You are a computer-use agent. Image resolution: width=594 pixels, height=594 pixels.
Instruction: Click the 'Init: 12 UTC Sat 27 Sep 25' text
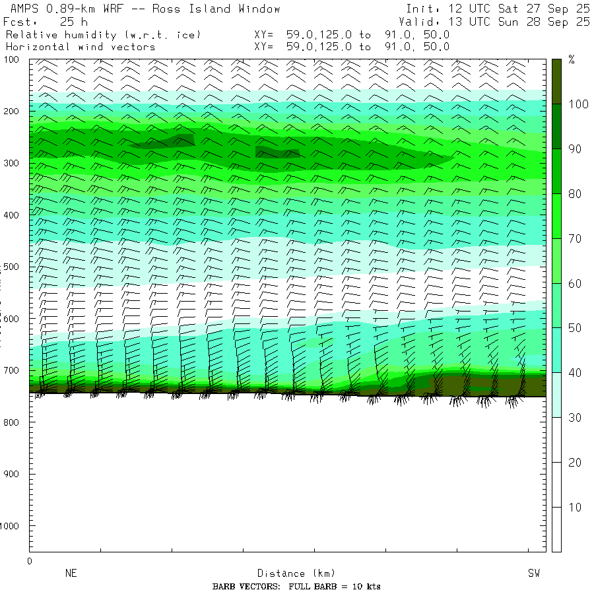tap(498, 9)
